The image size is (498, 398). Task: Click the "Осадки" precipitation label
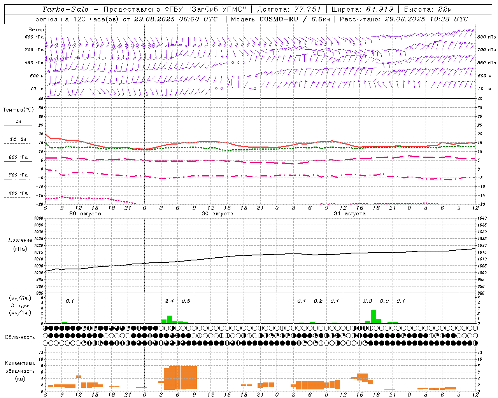19,305
